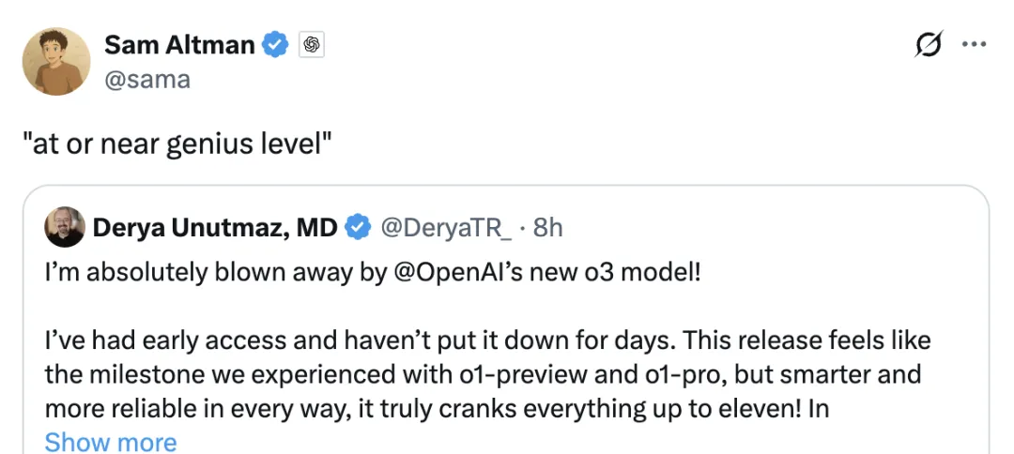Open the @sama handle link
The width and height of the screenshot is (1014, 454).
coord(147,79)
